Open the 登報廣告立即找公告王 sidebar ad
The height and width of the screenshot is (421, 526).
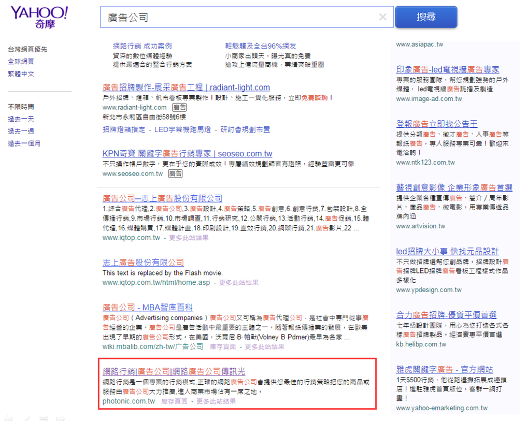(437, 124)
